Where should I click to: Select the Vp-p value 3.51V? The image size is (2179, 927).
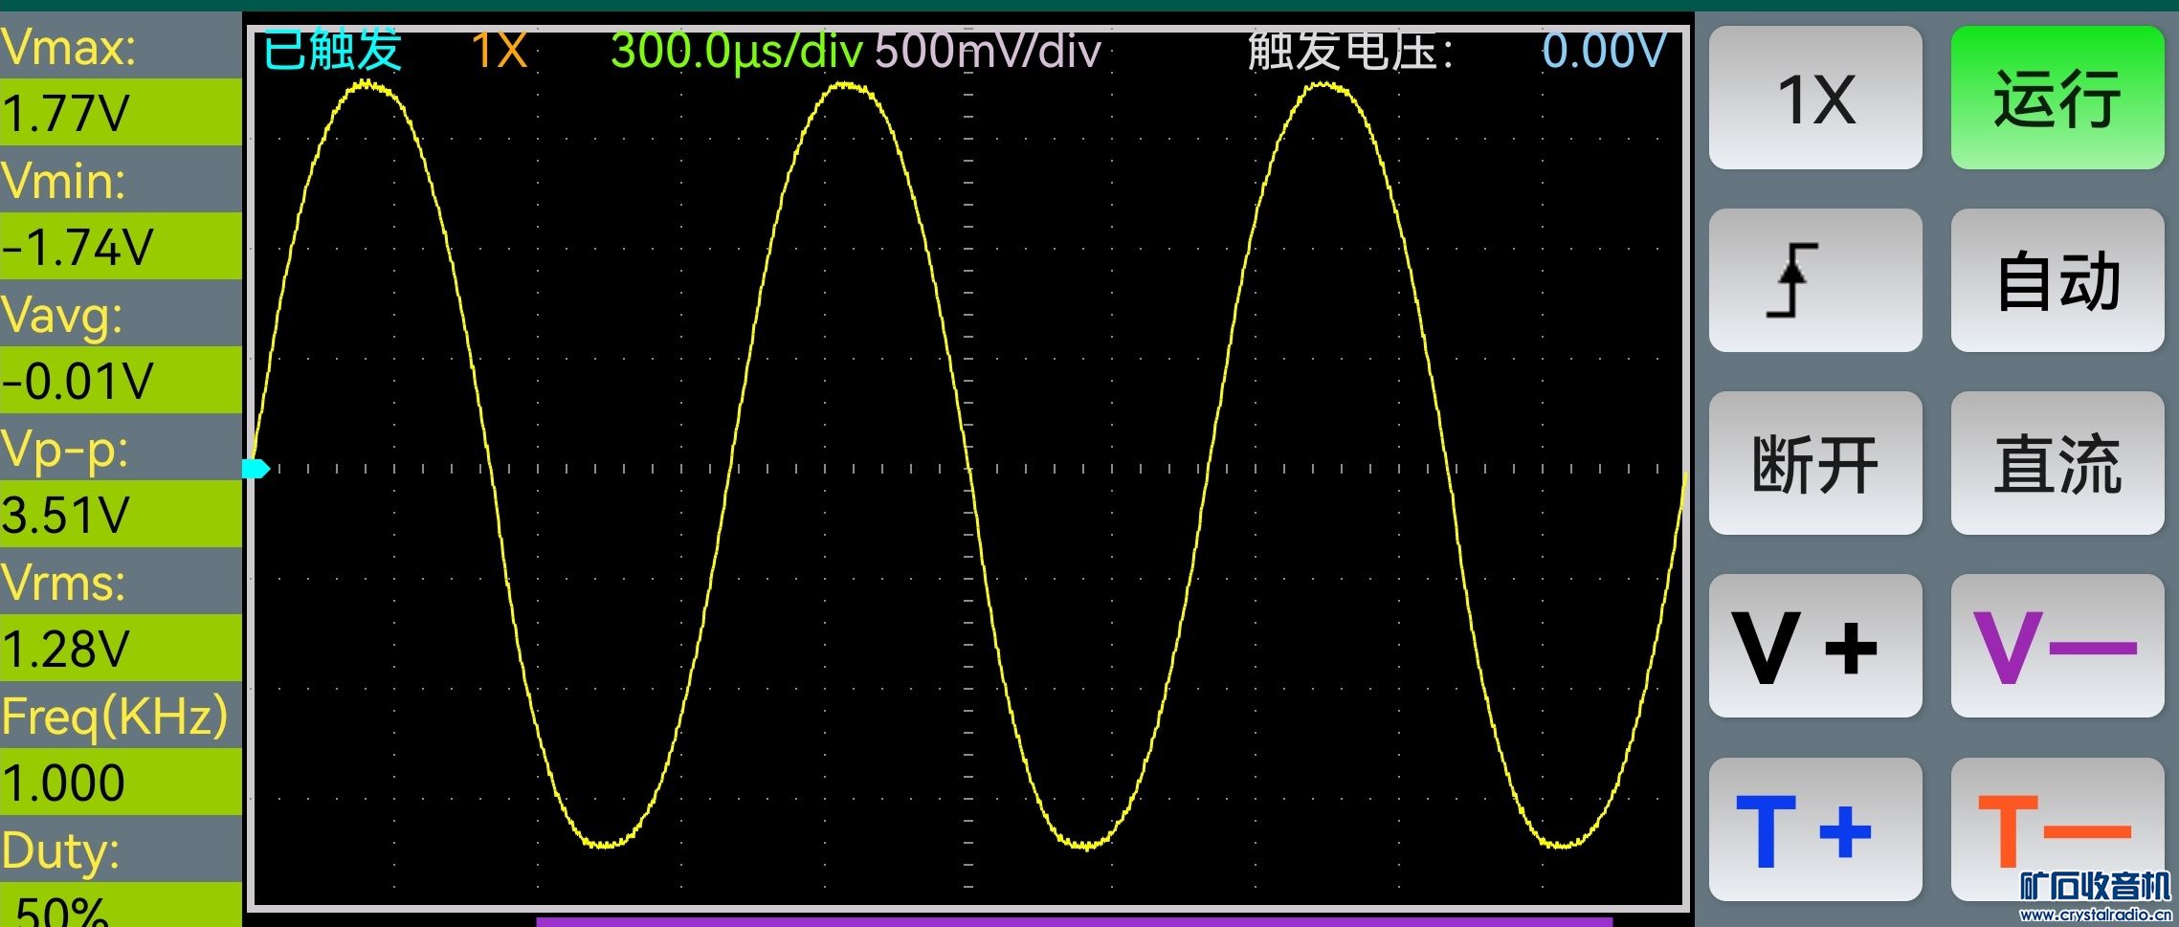point(121,514)
